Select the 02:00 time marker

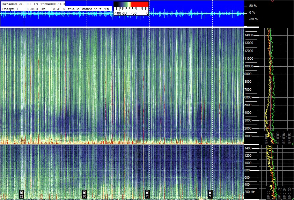pos(147,194)
